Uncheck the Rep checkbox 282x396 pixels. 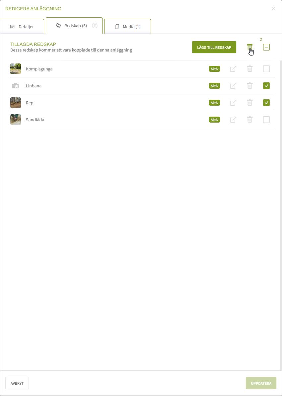266,103
